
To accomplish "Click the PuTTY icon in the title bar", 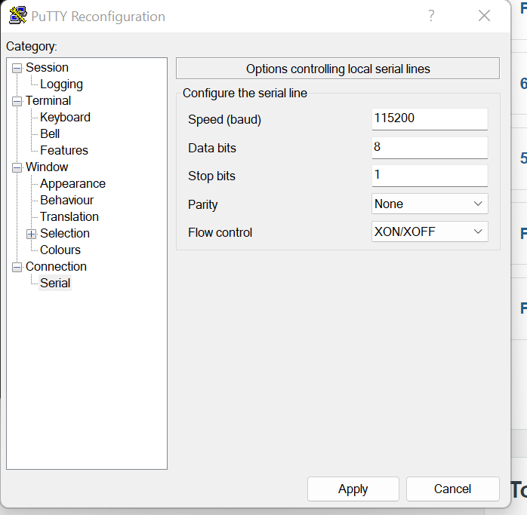I will coord(18,15).
